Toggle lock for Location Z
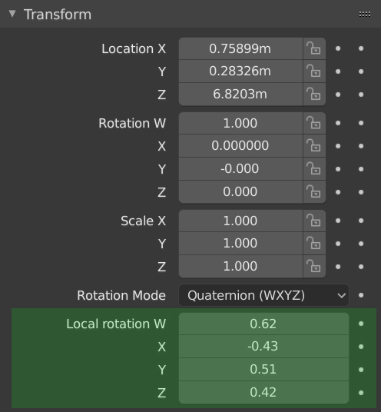 (314, 94)
